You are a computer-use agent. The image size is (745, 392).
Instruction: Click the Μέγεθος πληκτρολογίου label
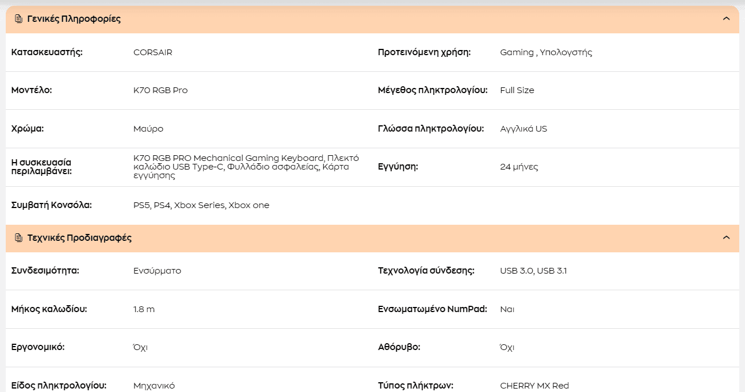(433, 90)
